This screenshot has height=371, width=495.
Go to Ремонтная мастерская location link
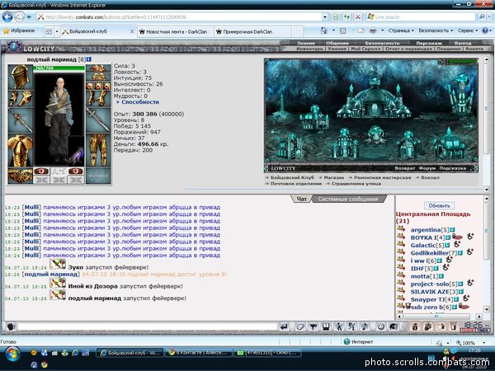point(382,177)
